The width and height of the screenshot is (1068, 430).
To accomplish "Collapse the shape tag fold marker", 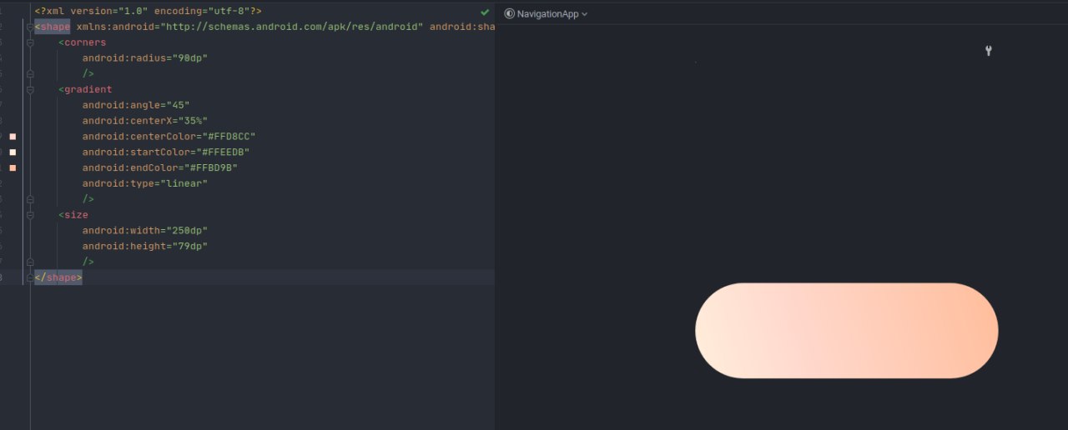I will [30, 27].
